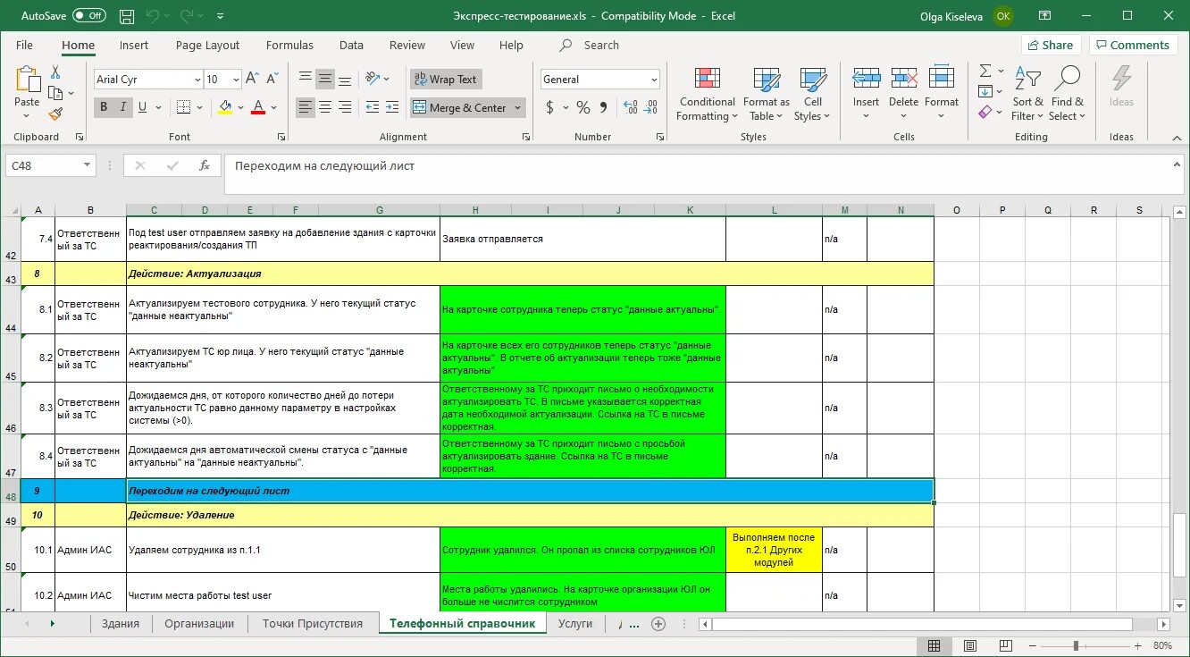
Task: Click the zoom slider handle
Action: pyautogui.click(x=1076, y=645)
